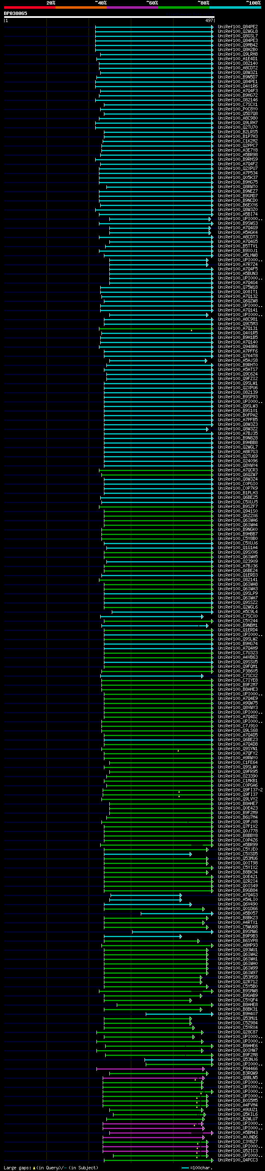The width and height of the screenshot is (265, 1171).
Task: Select hit label UniRef100_A8CDT2
Action: click(x=238, y=68)
